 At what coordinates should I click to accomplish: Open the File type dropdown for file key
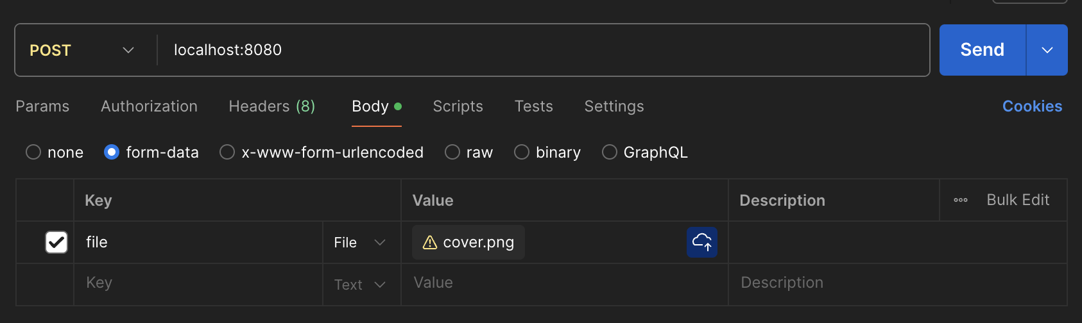pyautogui.click(x=359, y=242)
